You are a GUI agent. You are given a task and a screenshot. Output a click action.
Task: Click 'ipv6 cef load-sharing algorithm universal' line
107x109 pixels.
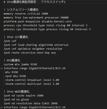36,45
